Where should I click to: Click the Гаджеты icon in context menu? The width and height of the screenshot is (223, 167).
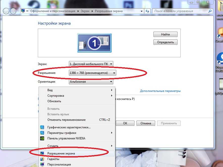click(x=42, y=159)
